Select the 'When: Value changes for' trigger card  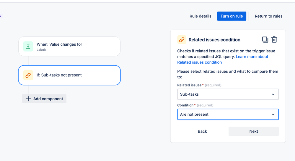tap(69, 47)
